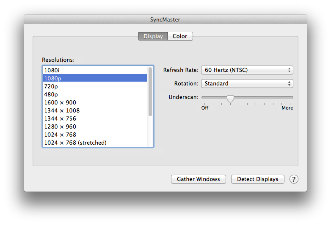331x225 pixels.
Task: Pick 1024 × 768 resolution
Action: click(95, 134)
